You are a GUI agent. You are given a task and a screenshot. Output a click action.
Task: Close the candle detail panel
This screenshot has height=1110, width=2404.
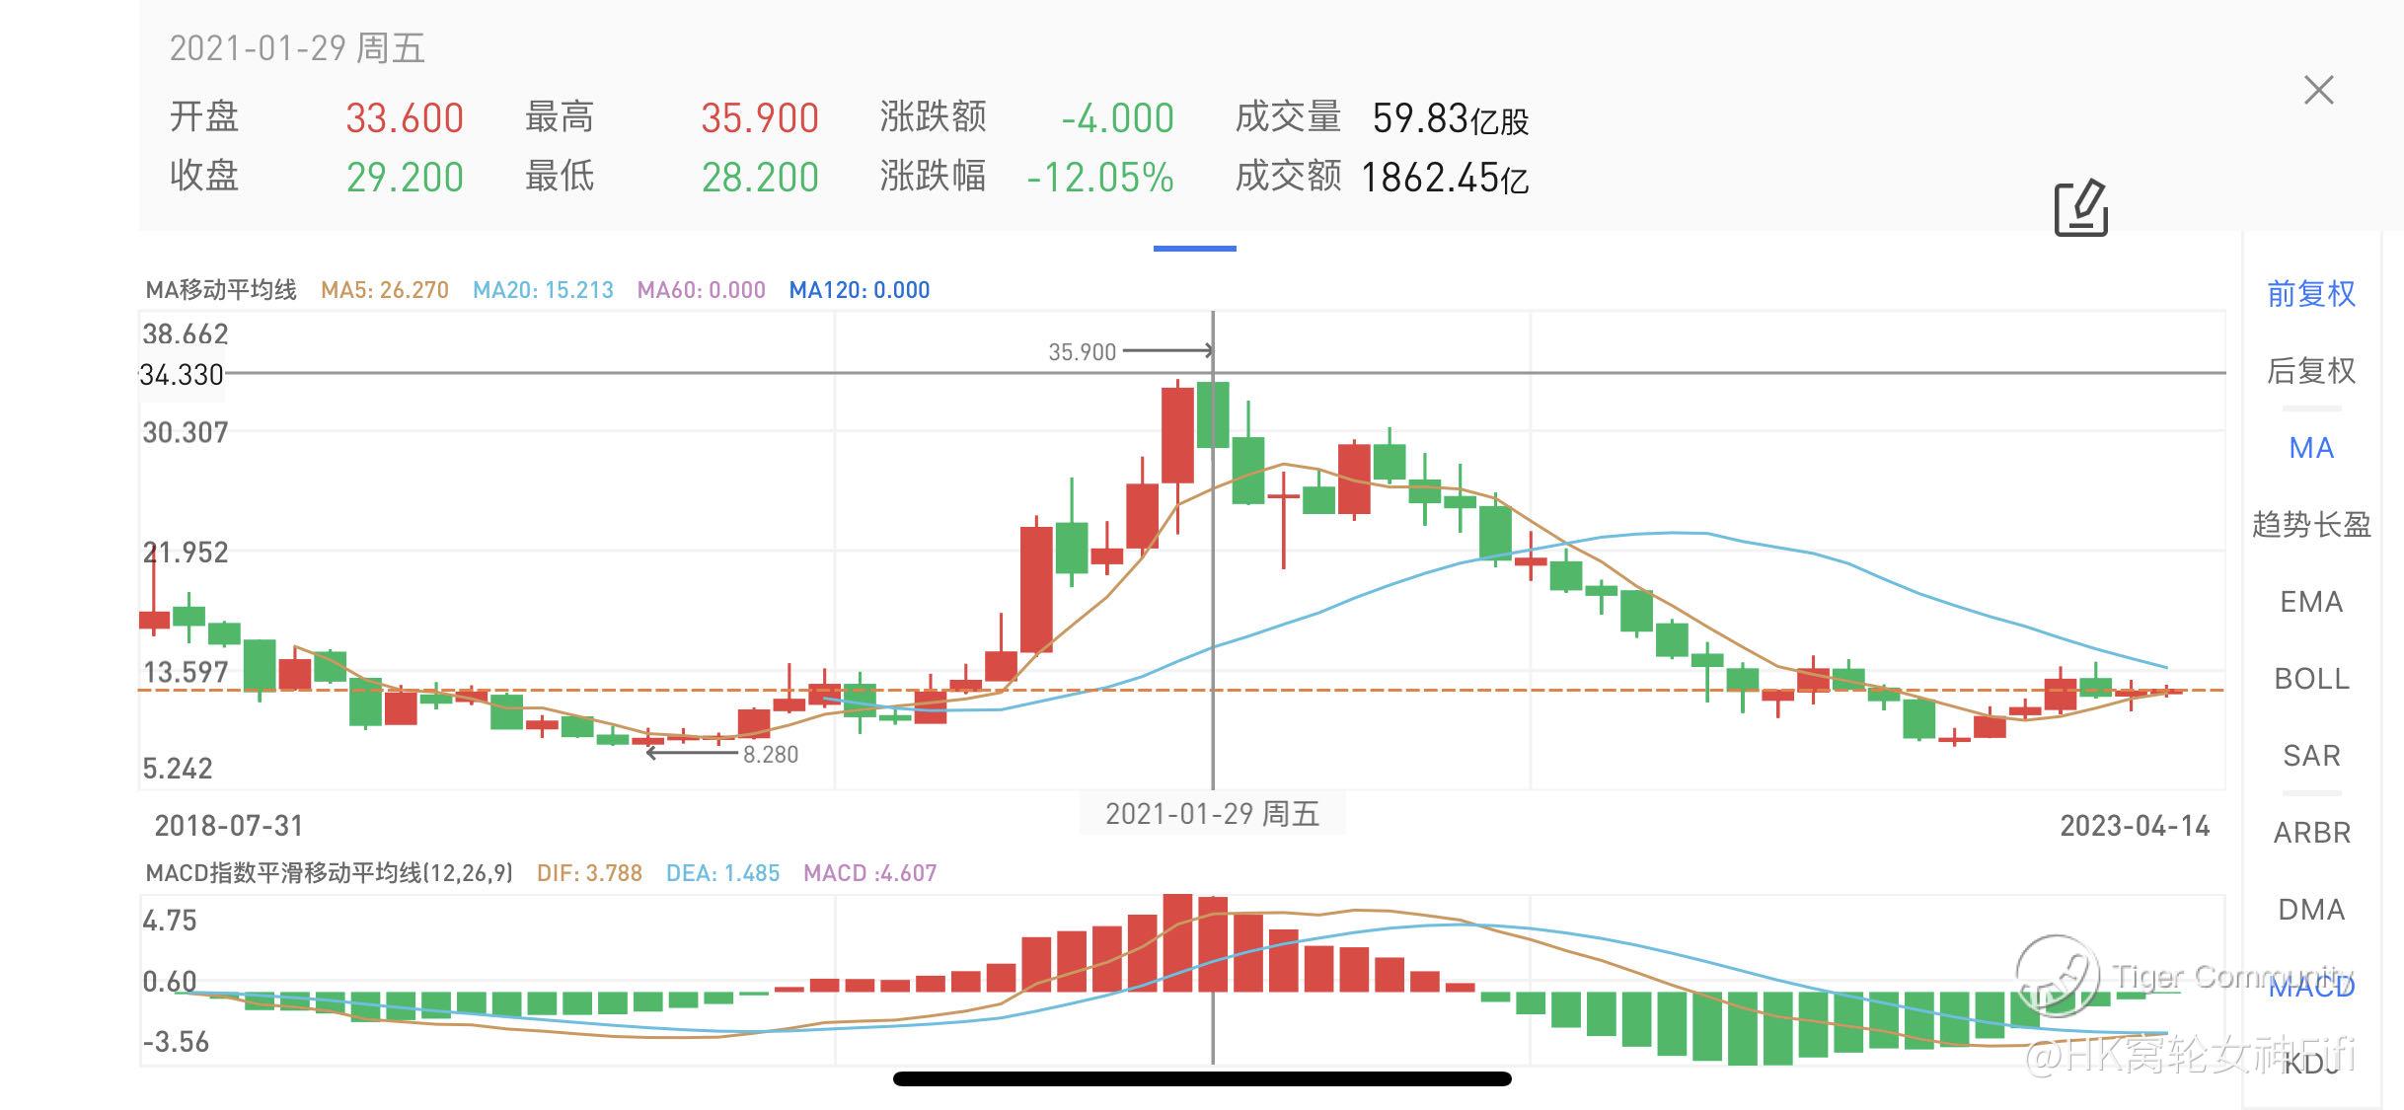point(2318,91)
